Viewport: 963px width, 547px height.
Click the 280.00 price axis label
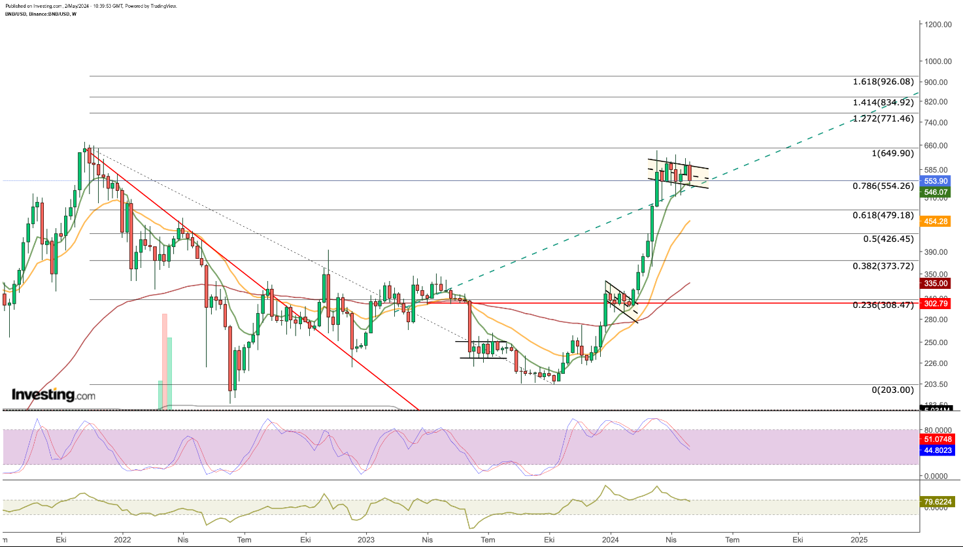pyautogui.click(x=938, y=319)
